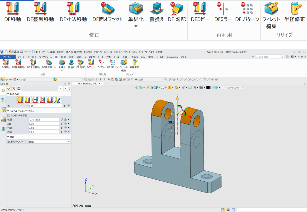Switch to the last handle mode in 基本入力

[58, 100]
